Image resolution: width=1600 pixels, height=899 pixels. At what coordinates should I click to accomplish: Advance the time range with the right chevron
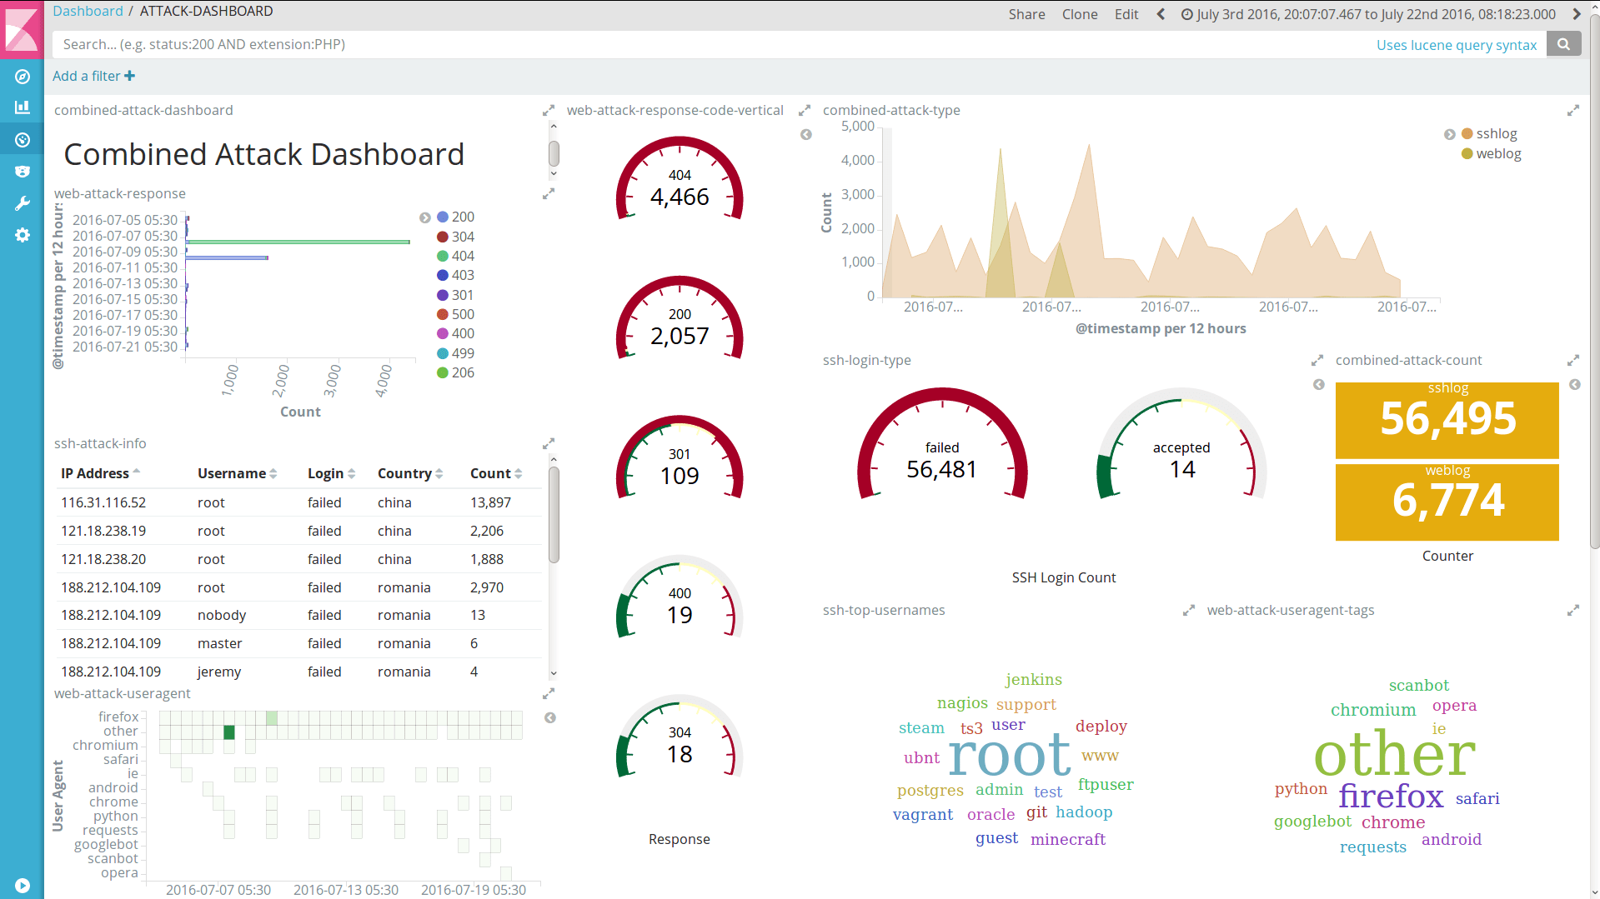pos(1577,13)
